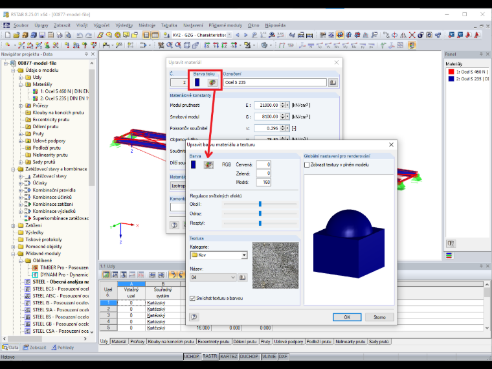Open the material library next to Ocel S 235
Screen dimensions: 492x369
click(x=333, y=82)
